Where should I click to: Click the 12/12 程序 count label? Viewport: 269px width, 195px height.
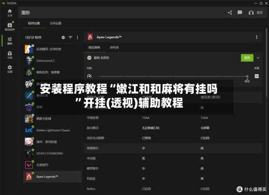tap(33, 38)
